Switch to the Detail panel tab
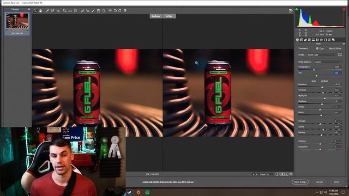The image size is (349, 196). pos(305,40)
